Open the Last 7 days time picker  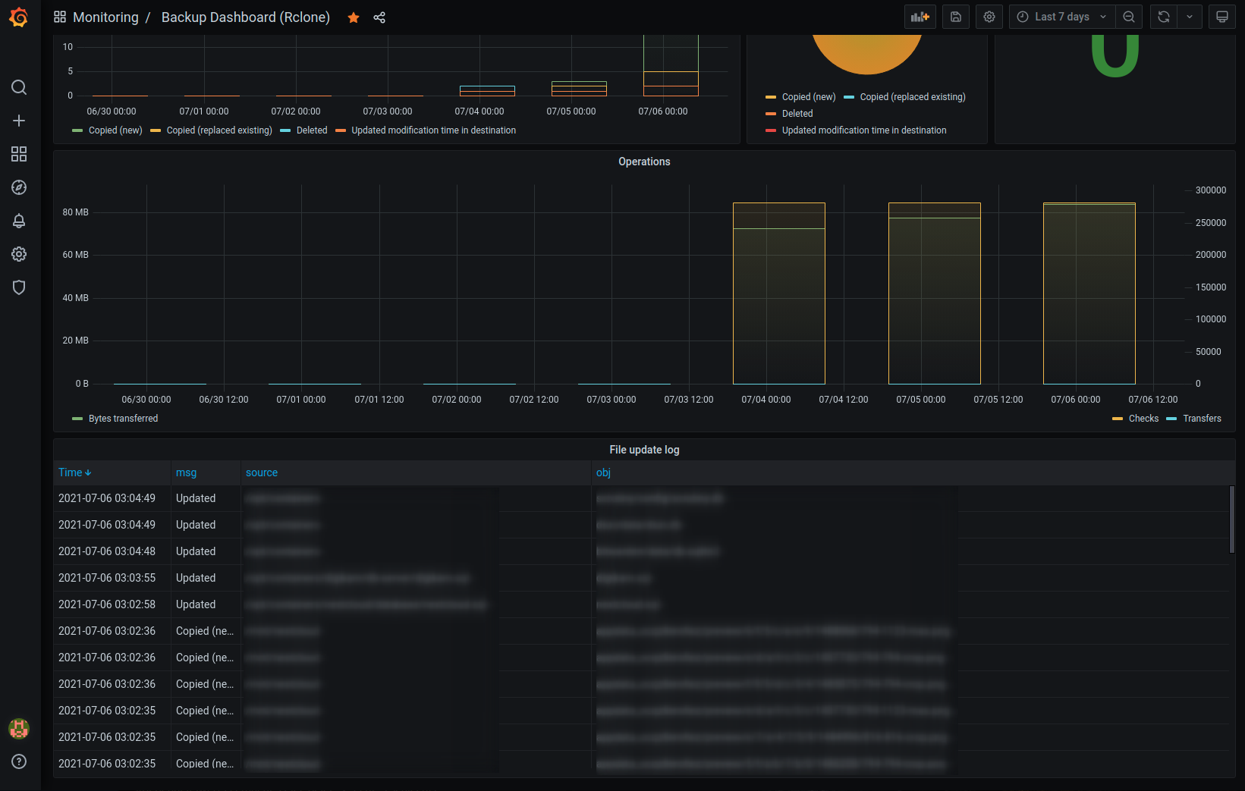tap(1062, 17)
